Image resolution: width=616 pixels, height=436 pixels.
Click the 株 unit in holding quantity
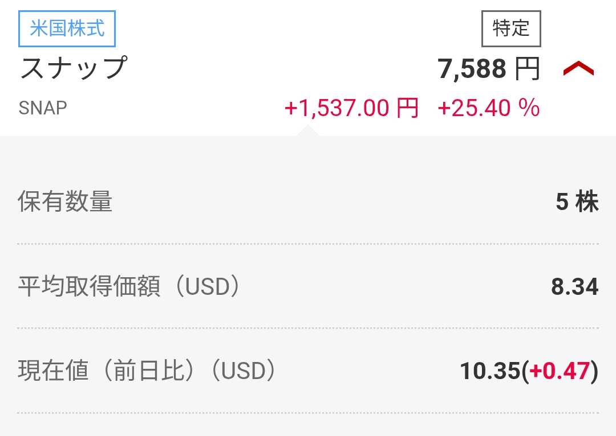coord(587,202)
